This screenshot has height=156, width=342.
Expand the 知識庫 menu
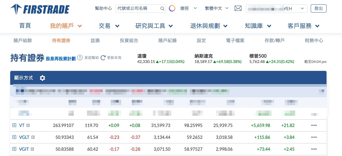(258, 26)
